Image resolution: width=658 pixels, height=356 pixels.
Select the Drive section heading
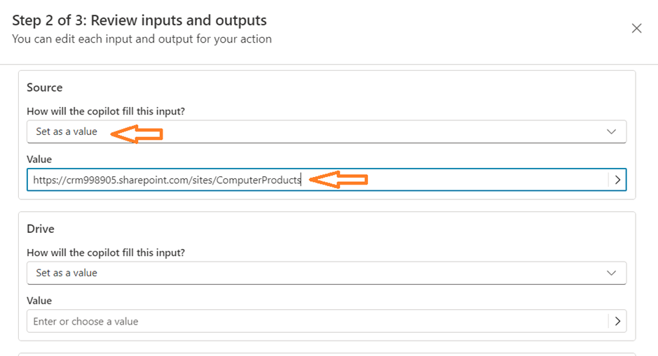pyautogui.click(x=41, y=229)
